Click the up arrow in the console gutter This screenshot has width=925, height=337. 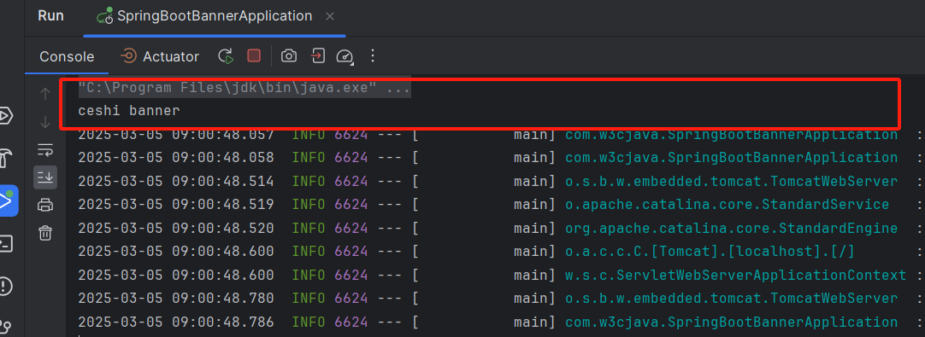[x=45, y=94]
